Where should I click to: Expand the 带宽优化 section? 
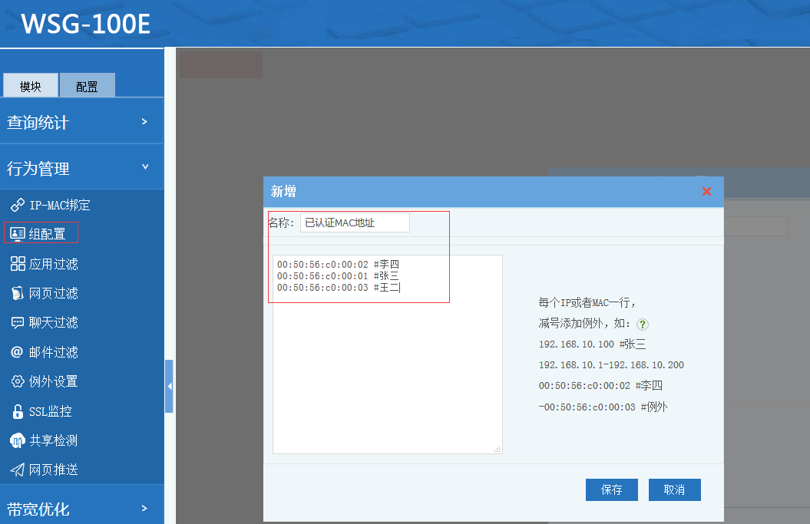click(81, 508)
